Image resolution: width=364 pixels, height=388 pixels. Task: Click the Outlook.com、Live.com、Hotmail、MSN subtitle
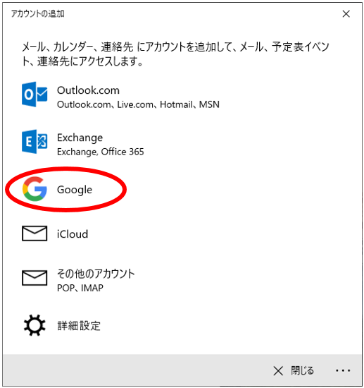click(138, 104)
